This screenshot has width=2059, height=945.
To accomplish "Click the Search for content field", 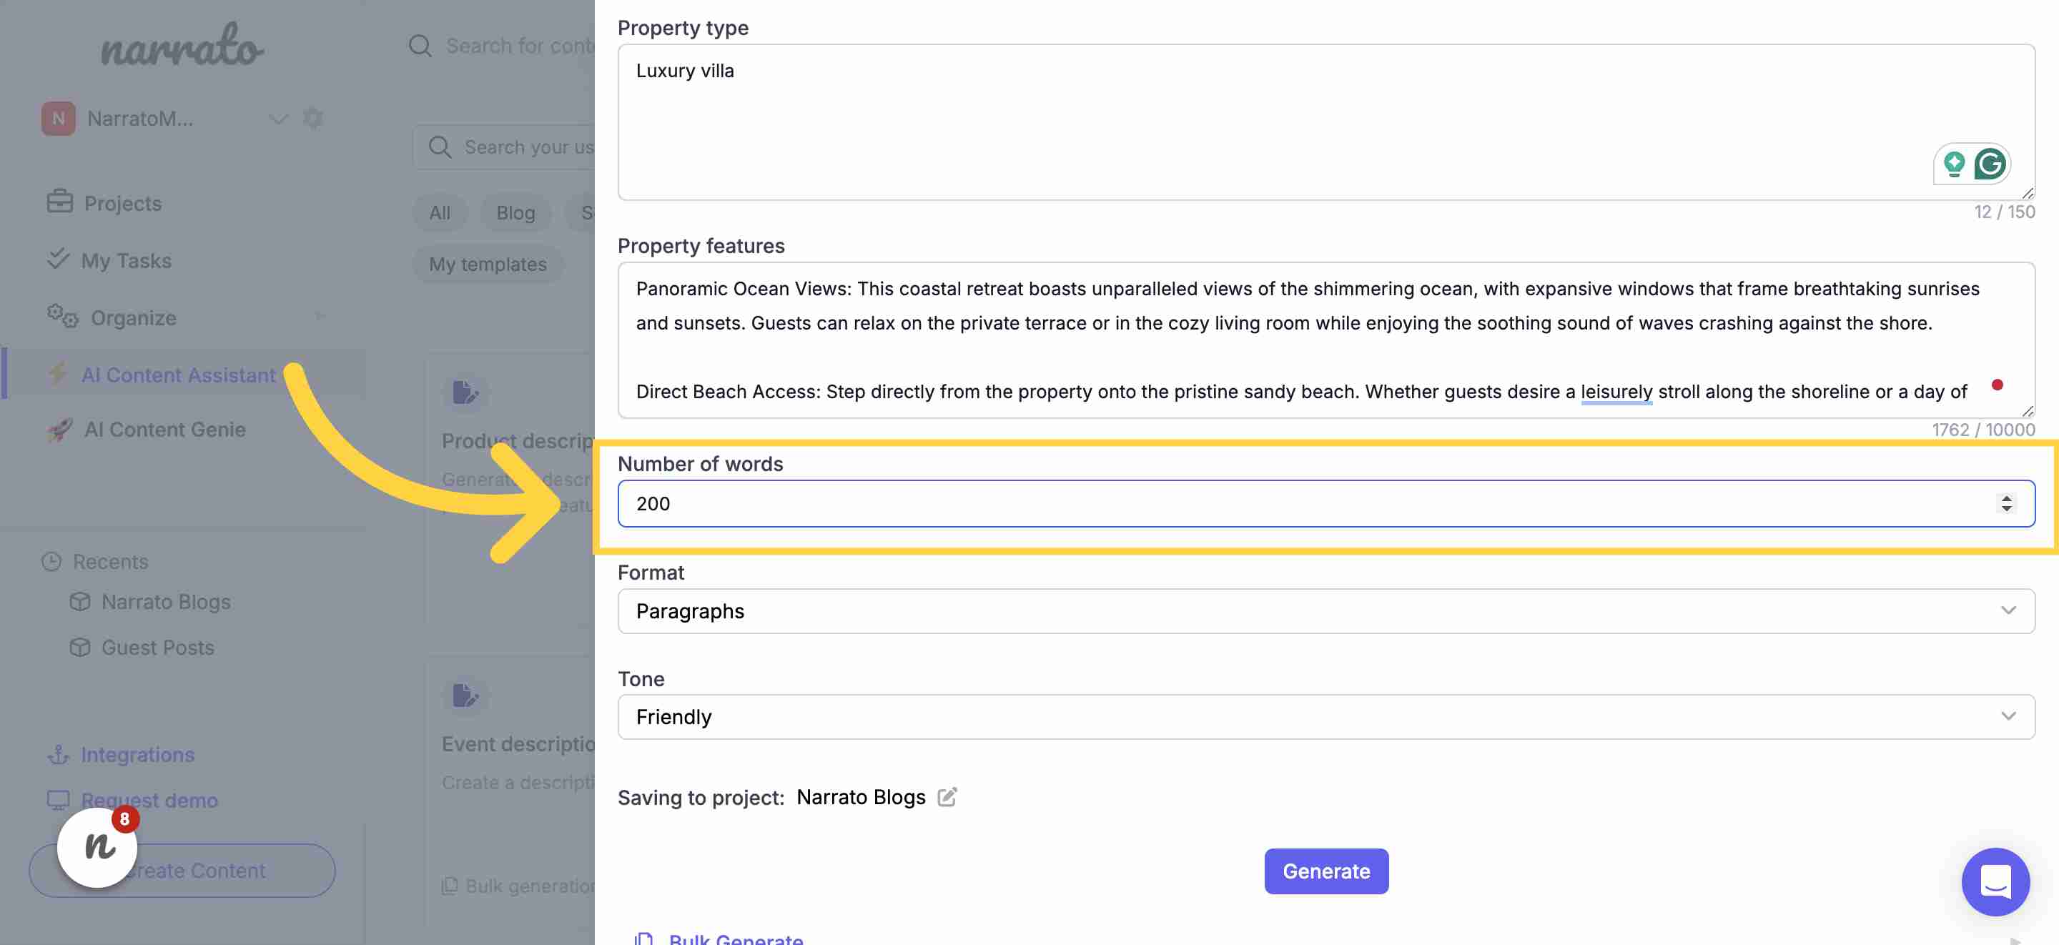I will [x=520, y=46].
